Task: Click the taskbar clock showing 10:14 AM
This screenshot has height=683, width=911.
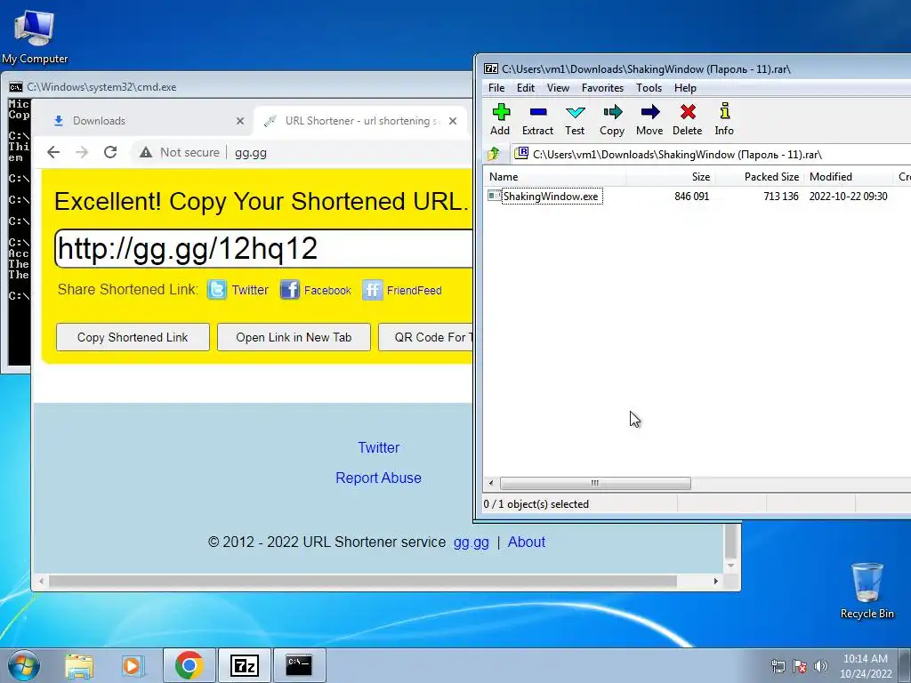Action: click(x=865, y=666)
